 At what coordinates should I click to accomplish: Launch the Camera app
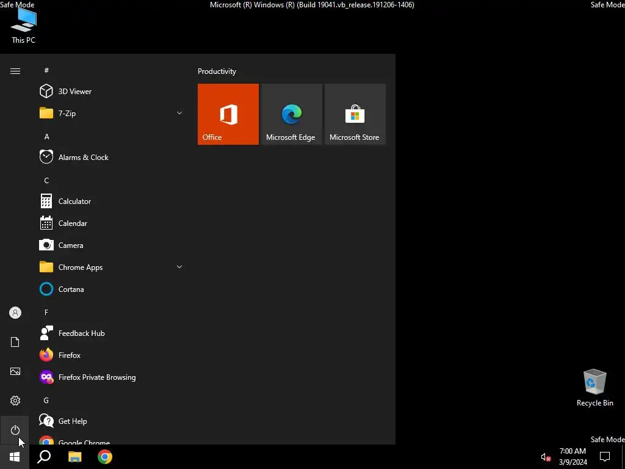pyautogui.click(x=111, y=245)
